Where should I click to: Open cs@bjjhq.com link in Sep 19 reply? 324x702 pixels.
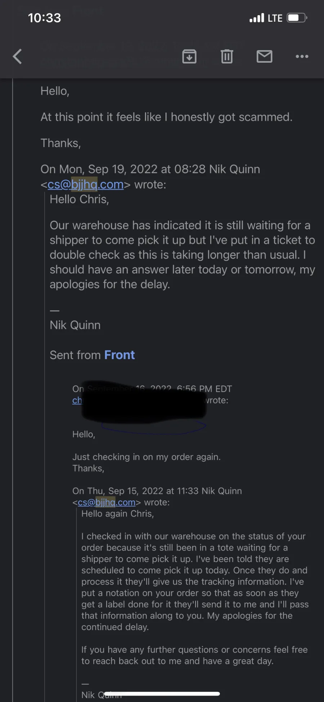(x=85, y=184)
